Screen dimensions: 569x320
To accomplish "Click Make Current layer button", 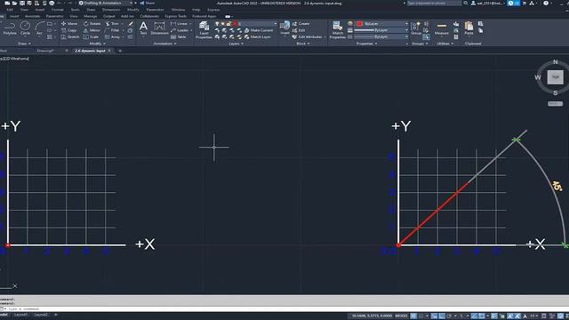I will (259, 30).
